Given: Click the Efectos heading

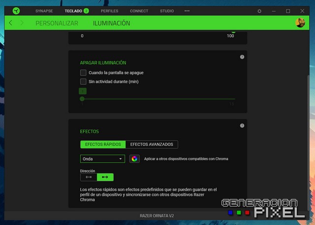Looking at the screenshot, I should 90,132.
